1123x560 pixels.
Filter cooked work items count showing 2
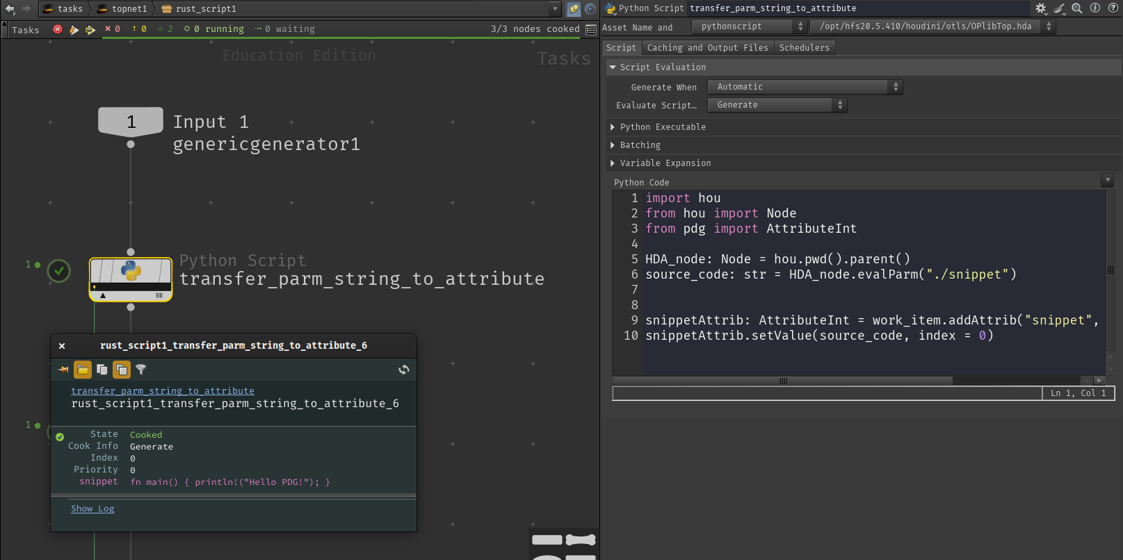pyautogui.click(x=165, y=29)
